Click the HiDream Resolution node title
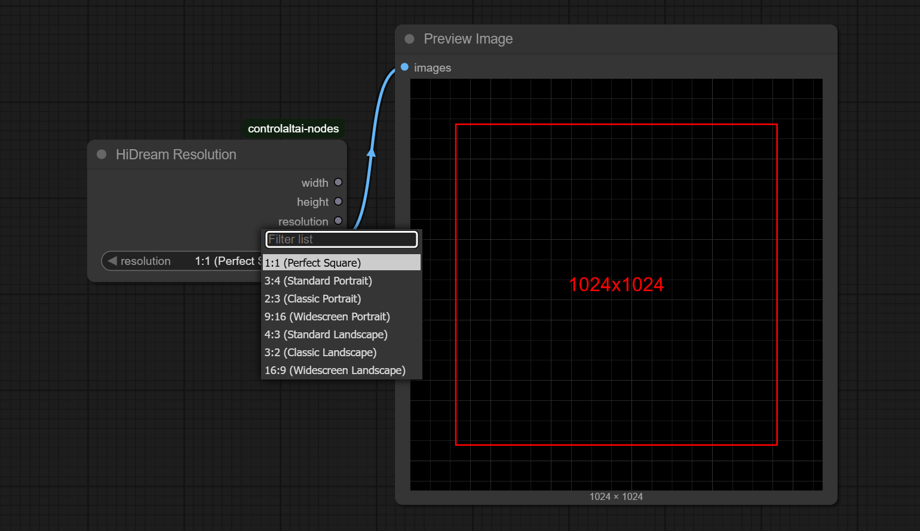920x531 pixels. coord(176,155)
